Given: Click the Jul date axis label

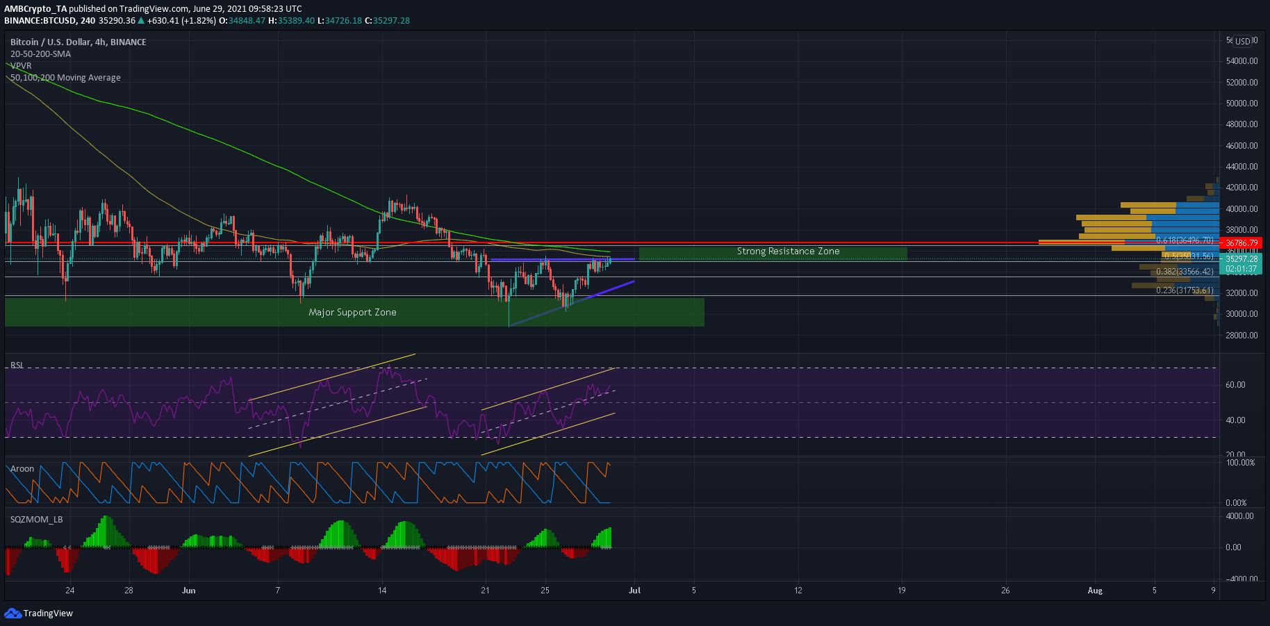Looking at the screenshot, I should 634,590.
